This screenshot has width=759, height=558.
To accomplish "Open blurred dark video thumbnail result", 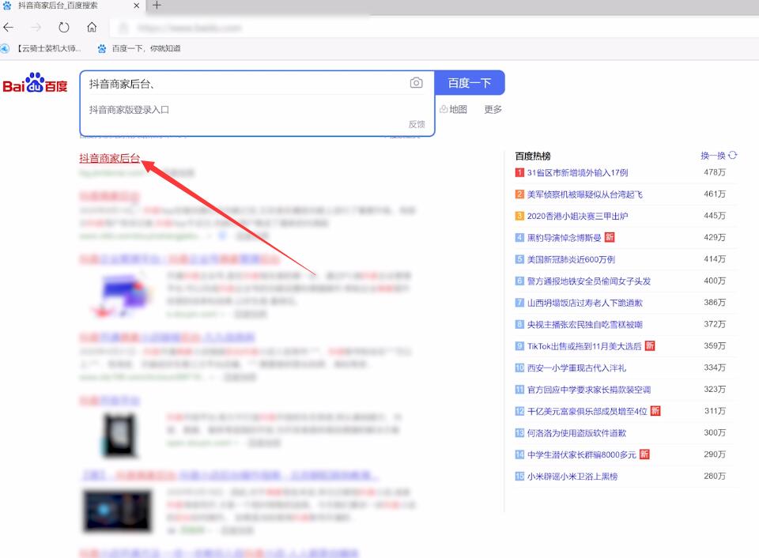I will 117,511.
